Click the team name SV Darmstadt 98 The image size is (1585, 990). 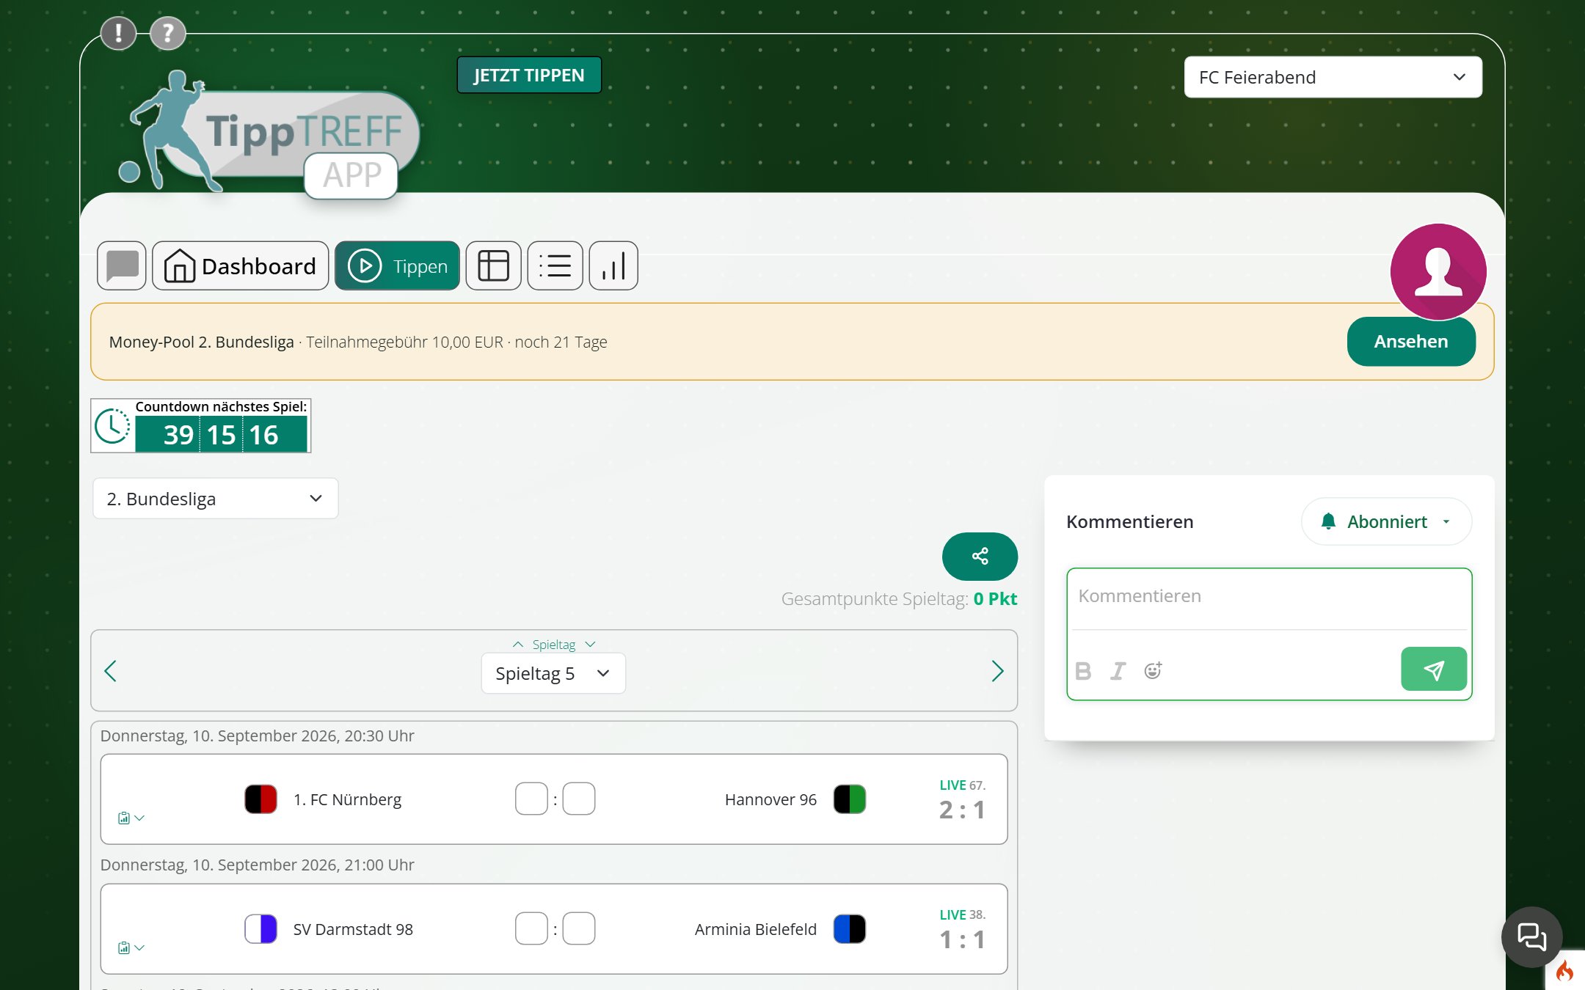[x=353, y=929]
